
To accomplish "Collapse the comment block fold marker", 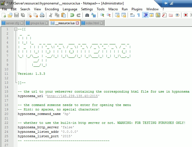I will coord(16,29).
